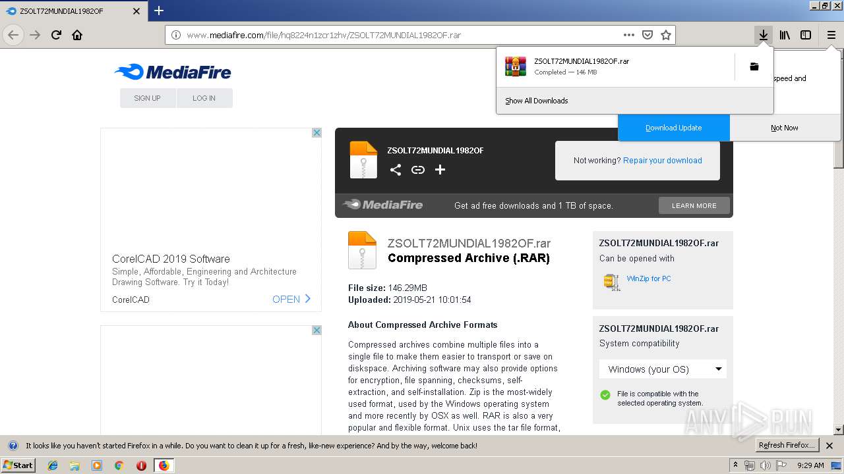Open Windows Explorer folder in taskbar
Viewport: 844px width, 474px height.
pos(75,465)
